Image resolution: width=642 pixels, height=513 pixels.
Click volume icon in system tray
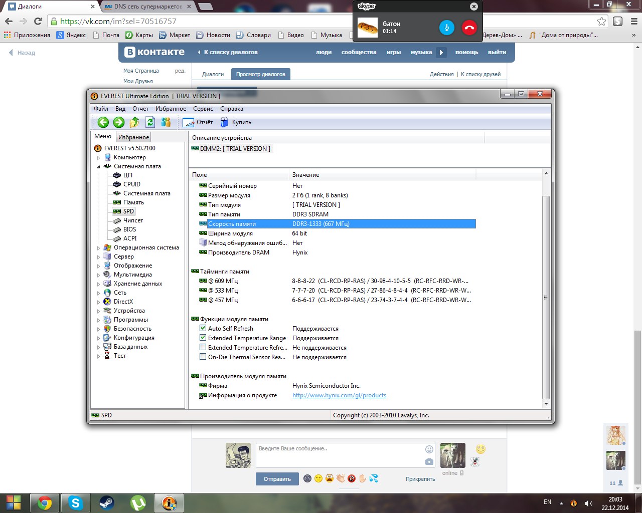coord(588,503)
